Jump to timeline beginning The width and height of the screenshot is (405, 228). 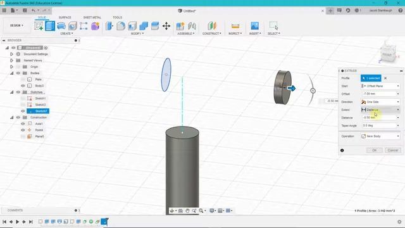point(4,222)
